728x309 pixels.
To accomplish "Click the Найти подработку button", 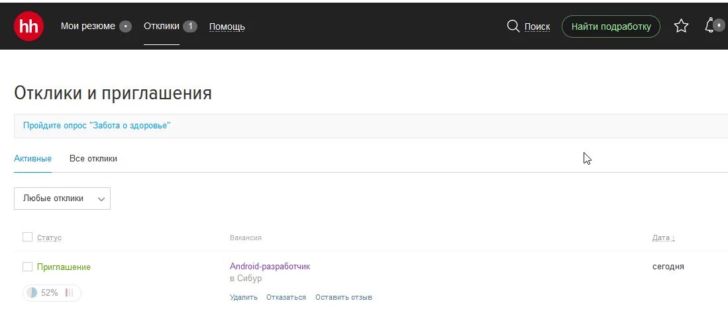I will click(611, 26).
